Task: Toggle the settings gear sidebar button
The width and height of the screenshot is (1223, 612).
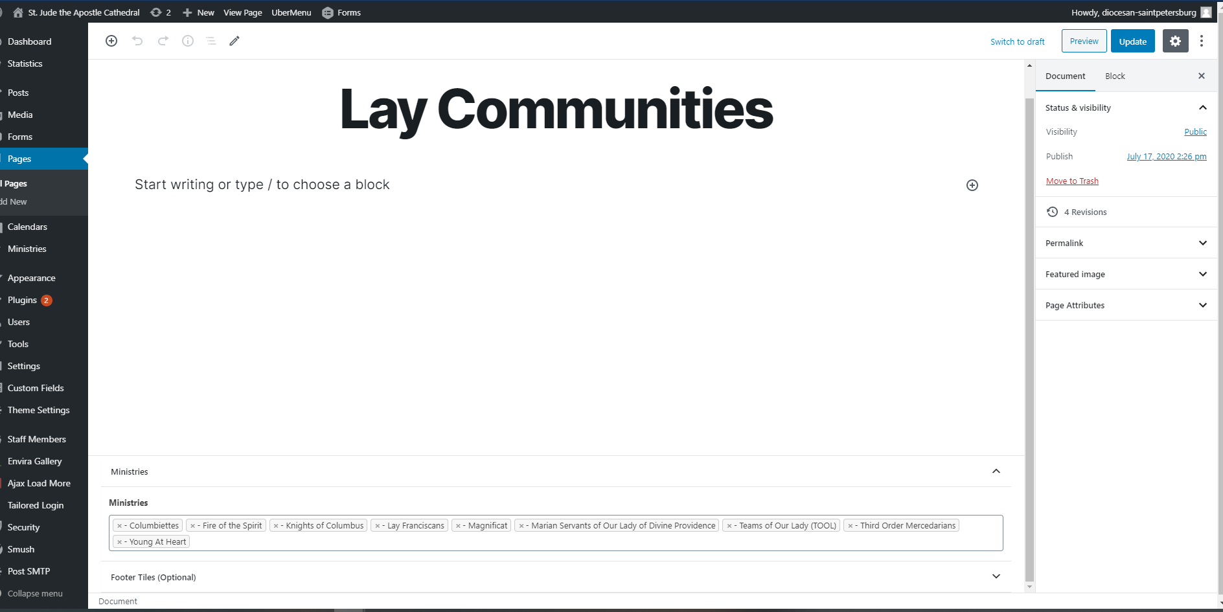Action: 1175,41
